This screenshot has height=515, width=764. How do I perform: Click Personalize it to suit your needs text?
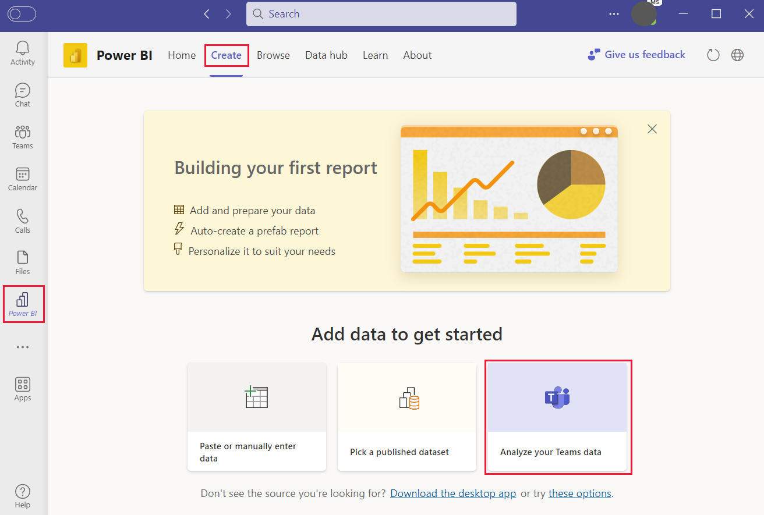262,251
